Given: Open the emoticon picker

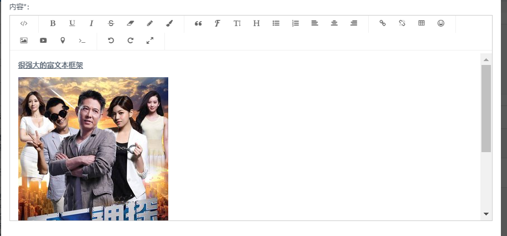Looking at the screenshot, I should [x=441, y=23].
